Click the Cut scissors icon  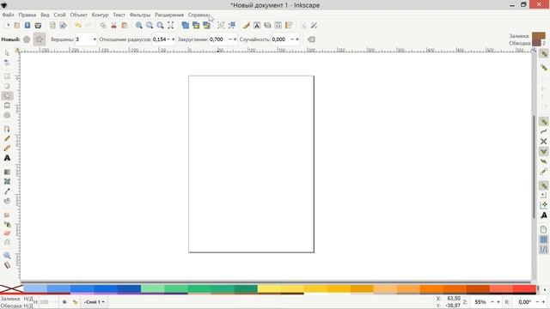point(113,25)
